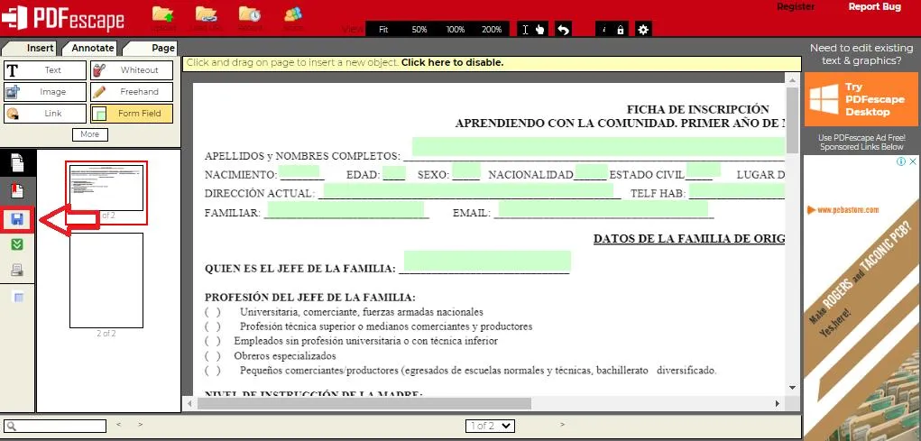Click the padlock security icon
The height and width of the screenshot is (441, 921).
point(621,30)
